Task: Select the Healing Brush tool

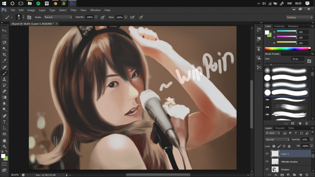Action: tap(4, 67)
